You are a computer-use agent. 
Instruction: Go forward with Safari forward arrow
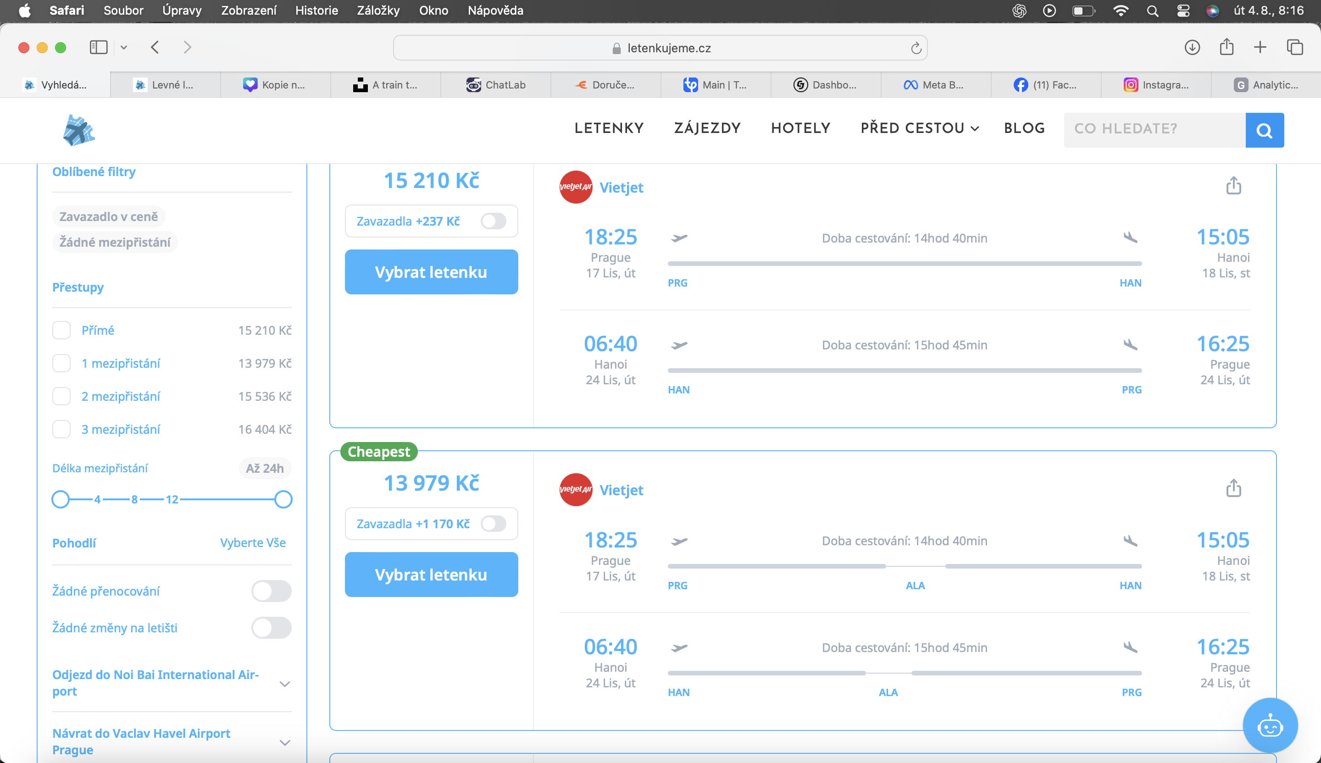pos(187,48)
